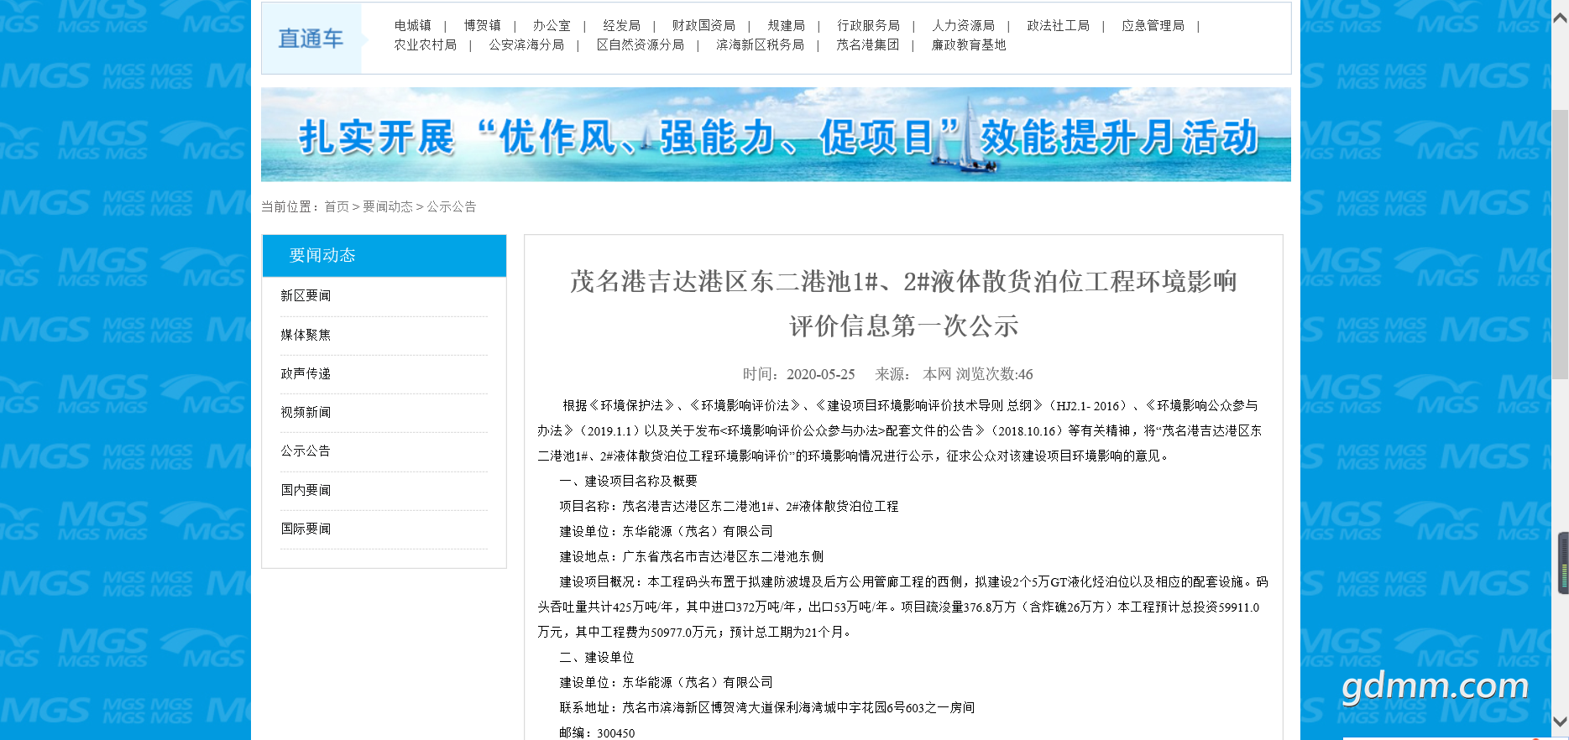Click the 效能提升月活动 banner image
This screenshot has width=1569, height=740.
click(x=776, y=134)
